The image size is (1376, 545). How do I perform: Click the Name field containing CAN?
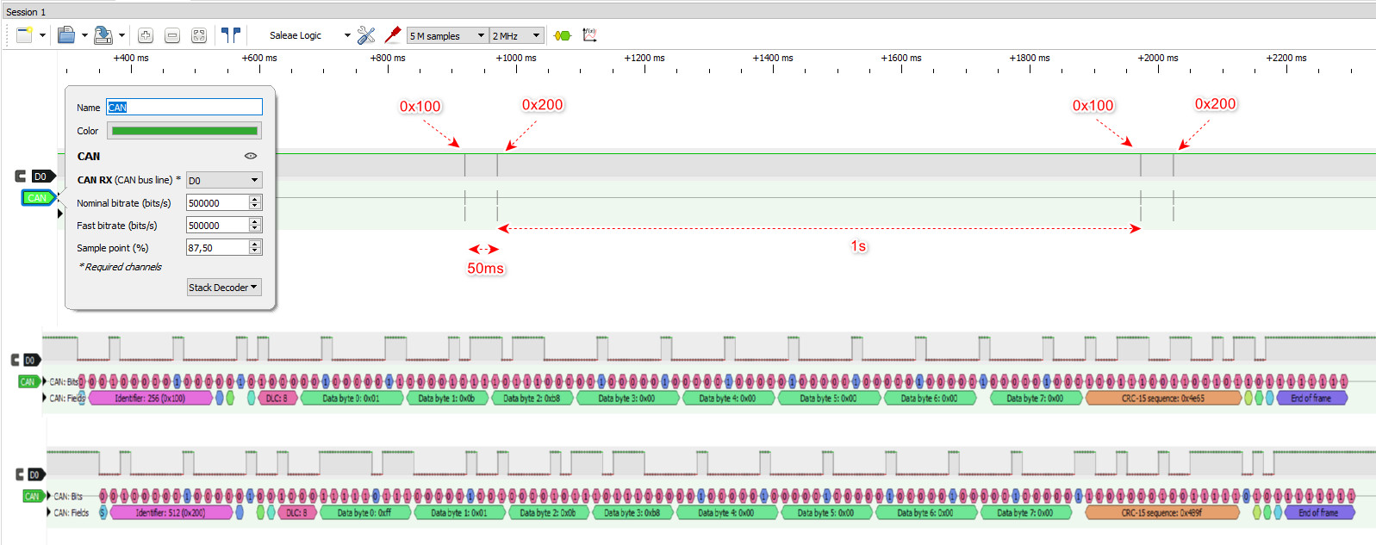(184, 107)
